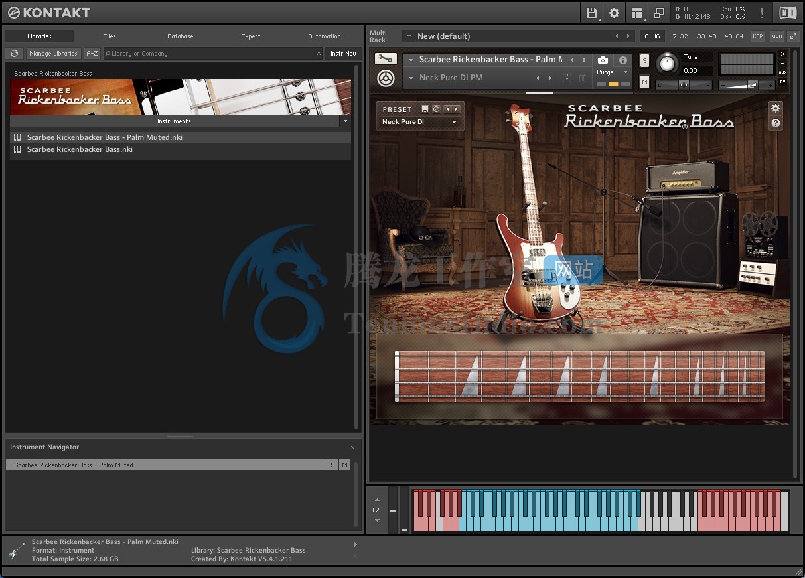Screen dimensions: 805x578
Task: Click the piano icon of the Palm Muted.nki row
Action: (x=18, y=137)
